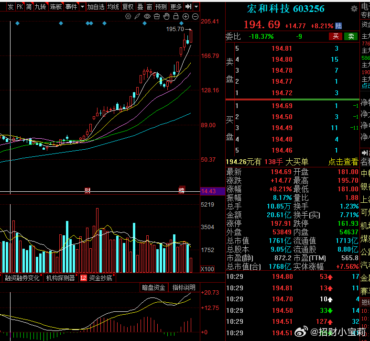Click 194.26元有 138手 大买单 alert
Screen dimensions: 370x341
(267, 162)
